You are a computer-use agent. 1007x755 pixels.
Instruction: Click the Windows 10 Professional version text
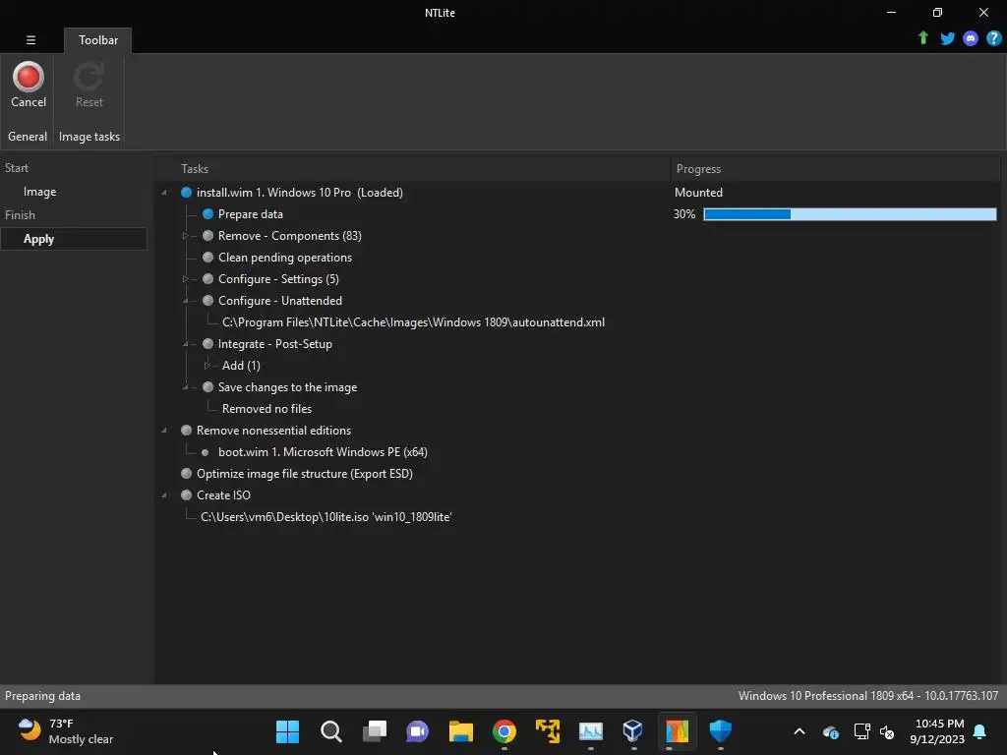coord(867,696)
